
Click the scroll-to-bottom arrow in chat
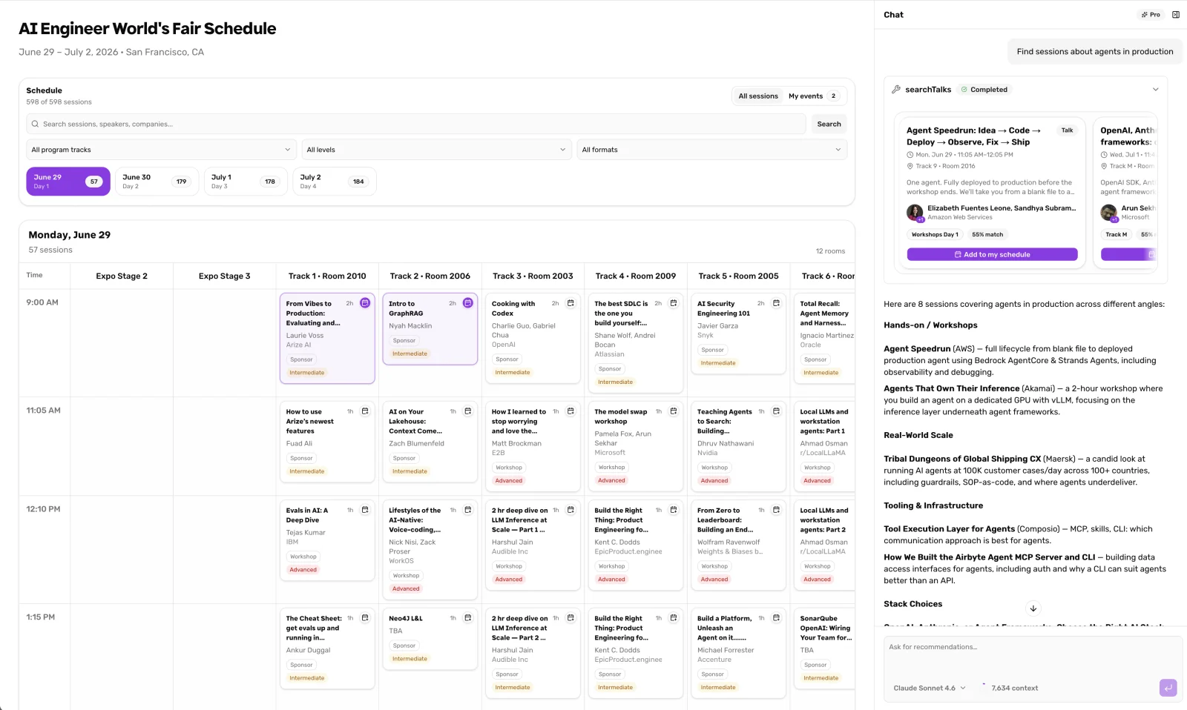click(1033, 608)
